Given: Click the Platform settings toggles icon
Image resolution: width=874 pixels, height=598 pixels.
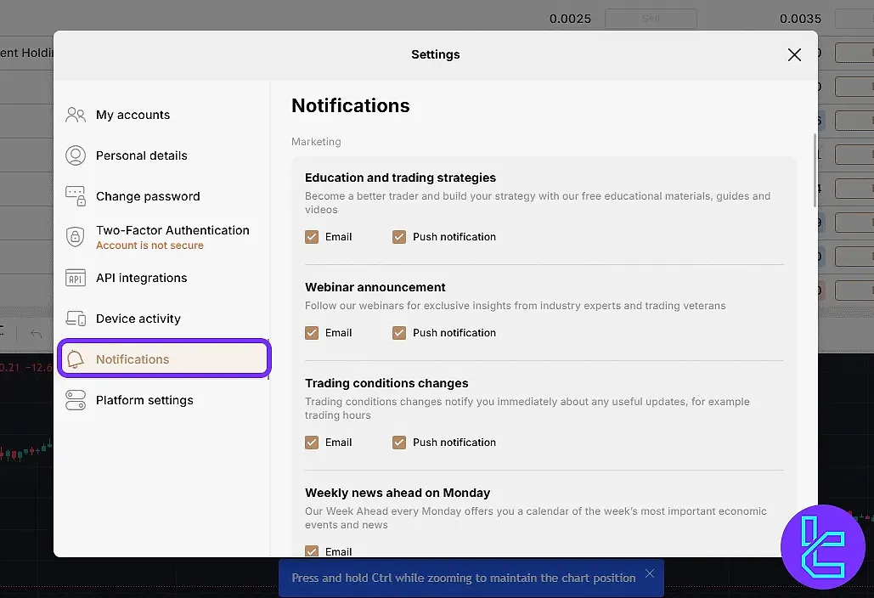Looking at the screenshot, I should coord(76,400).
